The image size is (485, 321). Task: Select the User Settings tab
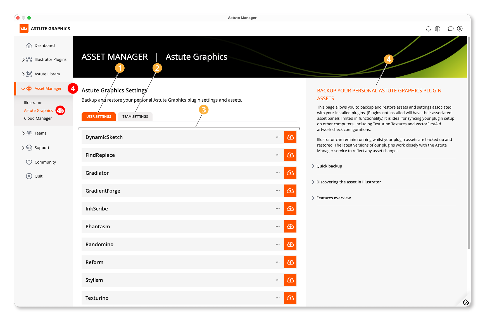click(x=99, y=117)
